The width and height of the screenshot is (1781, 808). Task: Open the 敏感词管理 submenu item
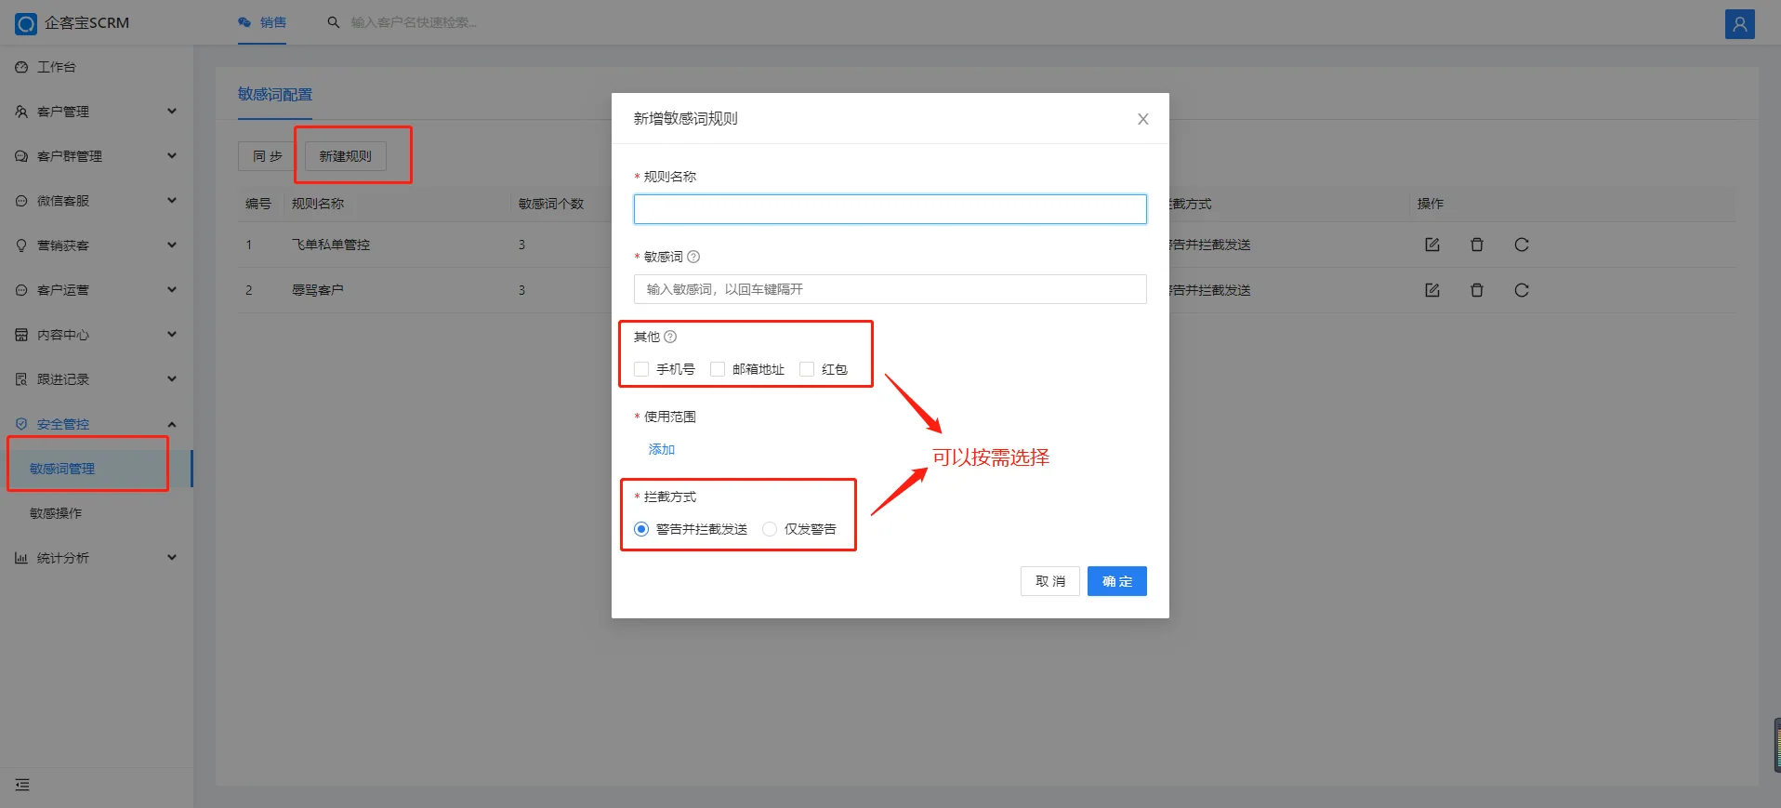[x=97, y=469]
